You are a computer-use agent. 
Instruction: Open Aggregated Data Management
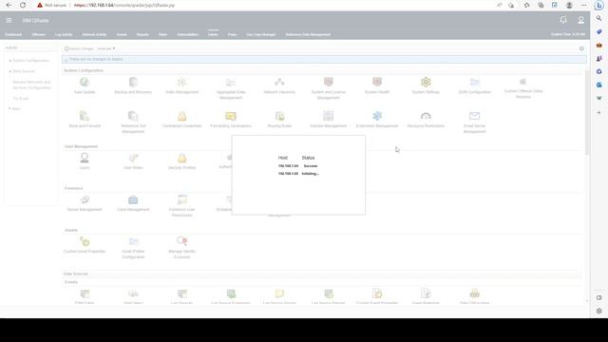[231, 83]
